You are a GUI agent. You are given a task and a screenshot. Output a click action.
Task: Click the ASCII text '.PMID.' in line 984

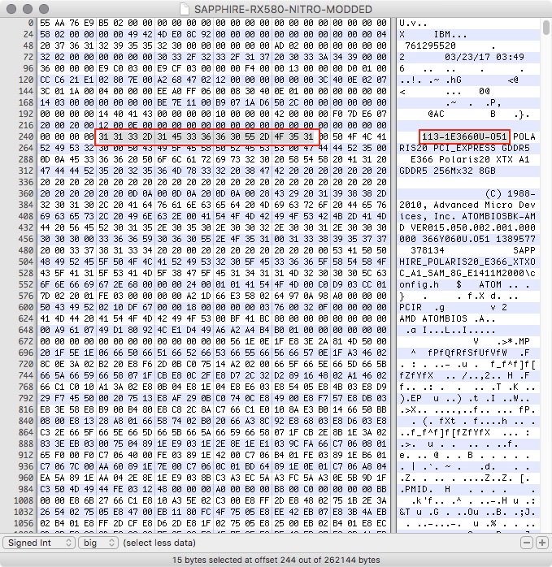click(416, 489)
